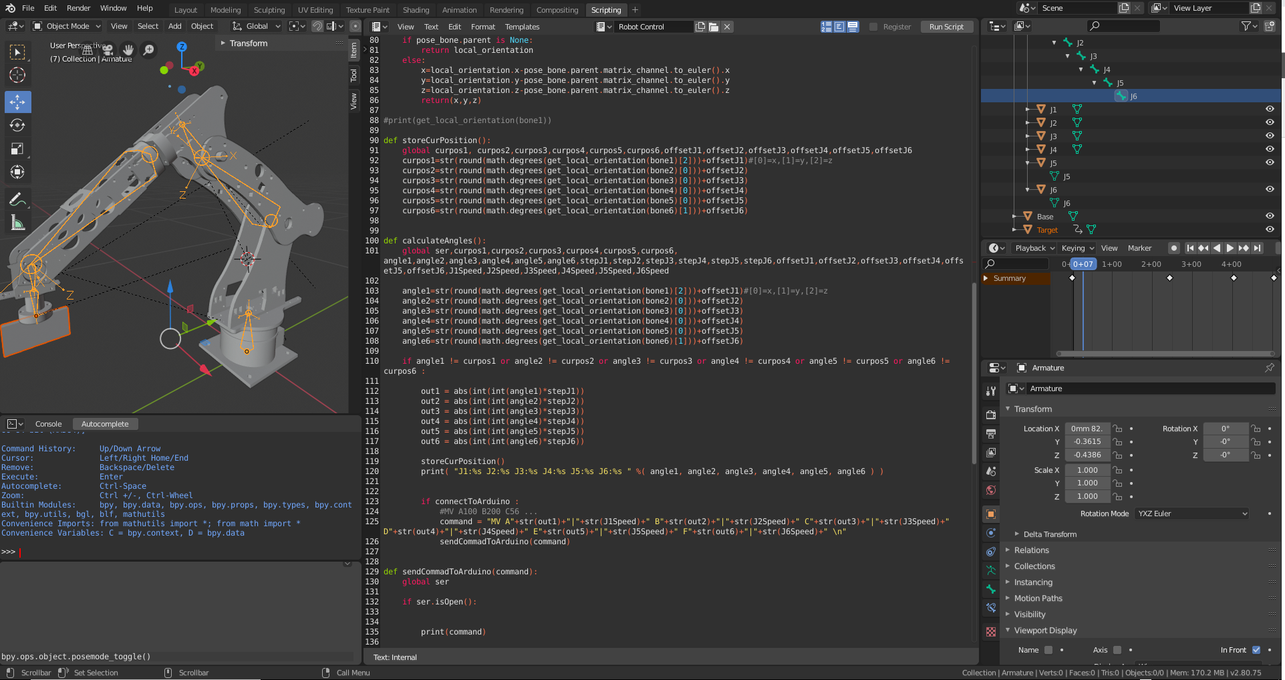
Task: Toggle visibility of Base object
Action: pyautogui.click(x=1270, y=216)
